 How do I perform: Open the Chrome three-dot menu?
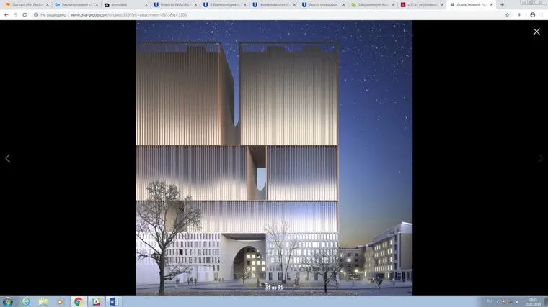point(542,14)
